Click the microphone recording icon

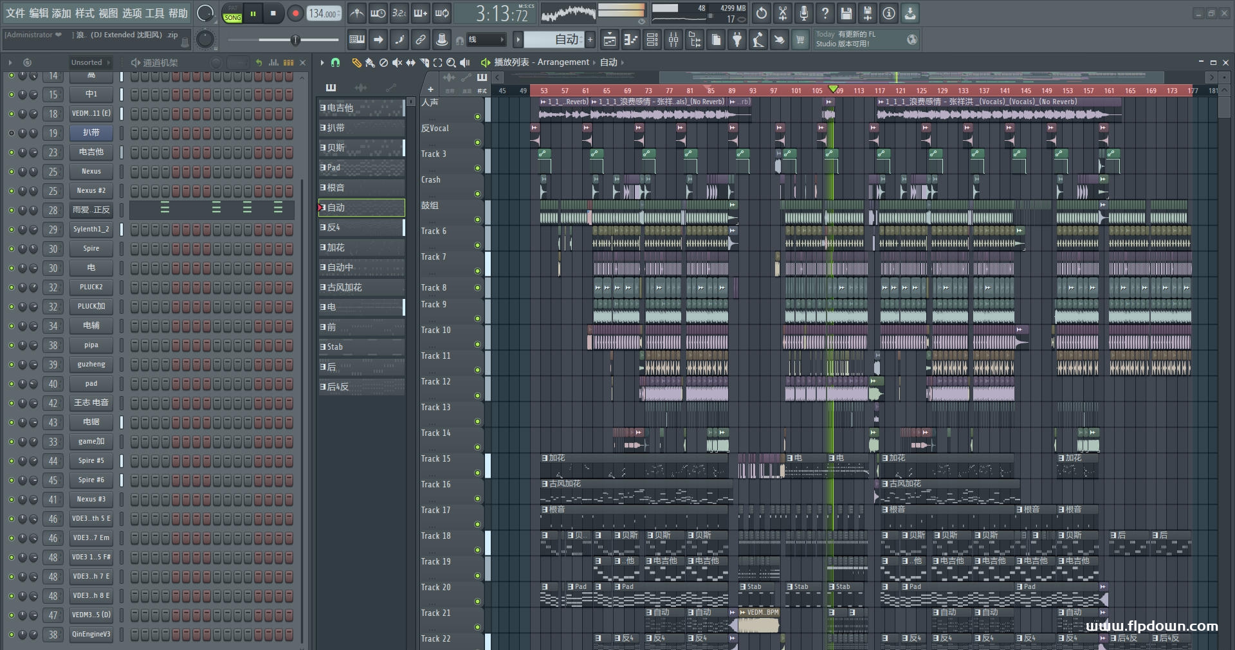point(803,13)
